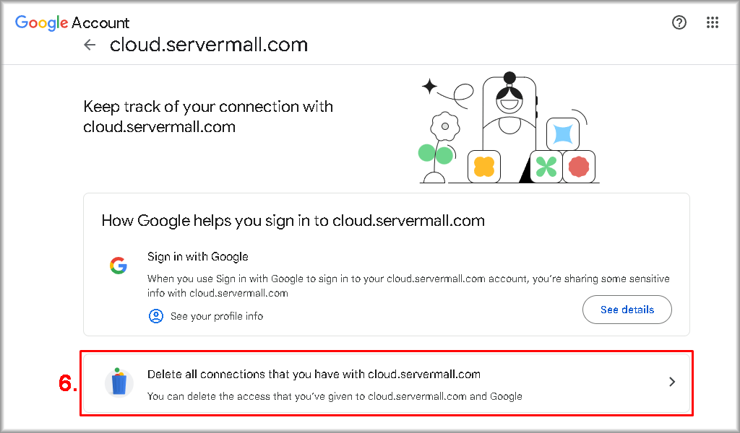740x433 pixels.
Task: Click "You can delete the access" description text
Action: coord(335,396)
